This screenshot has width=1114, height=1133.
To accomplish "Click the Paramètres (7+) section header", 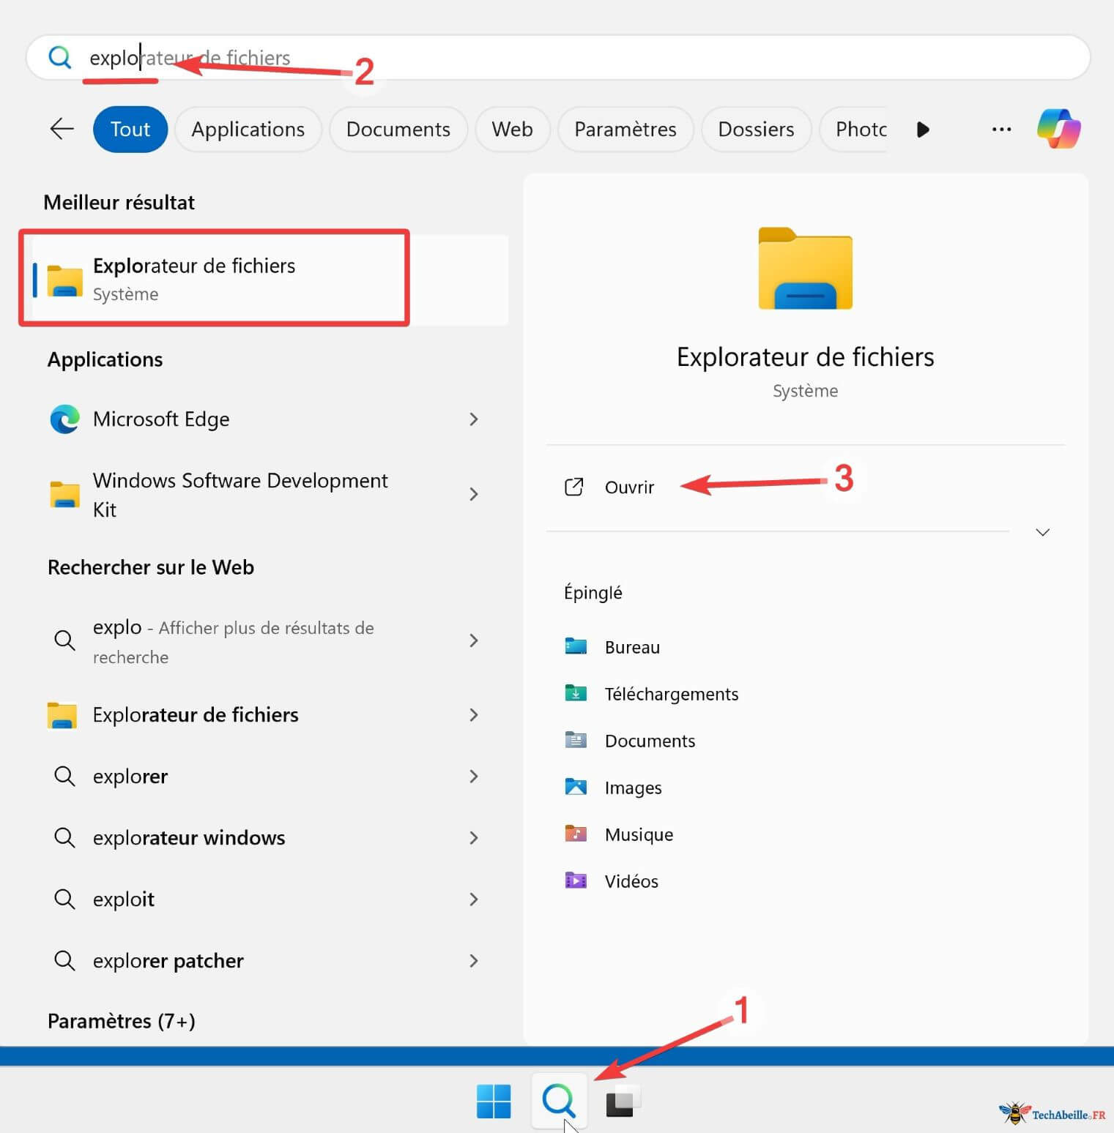I will click(x=122, y=1021).
